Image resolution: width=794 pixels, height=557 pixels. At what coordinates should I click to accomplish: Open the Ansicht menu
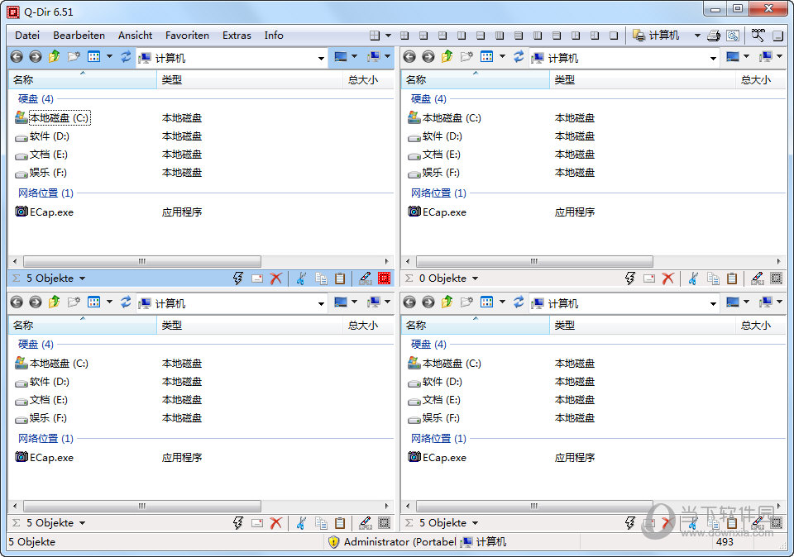135,36
